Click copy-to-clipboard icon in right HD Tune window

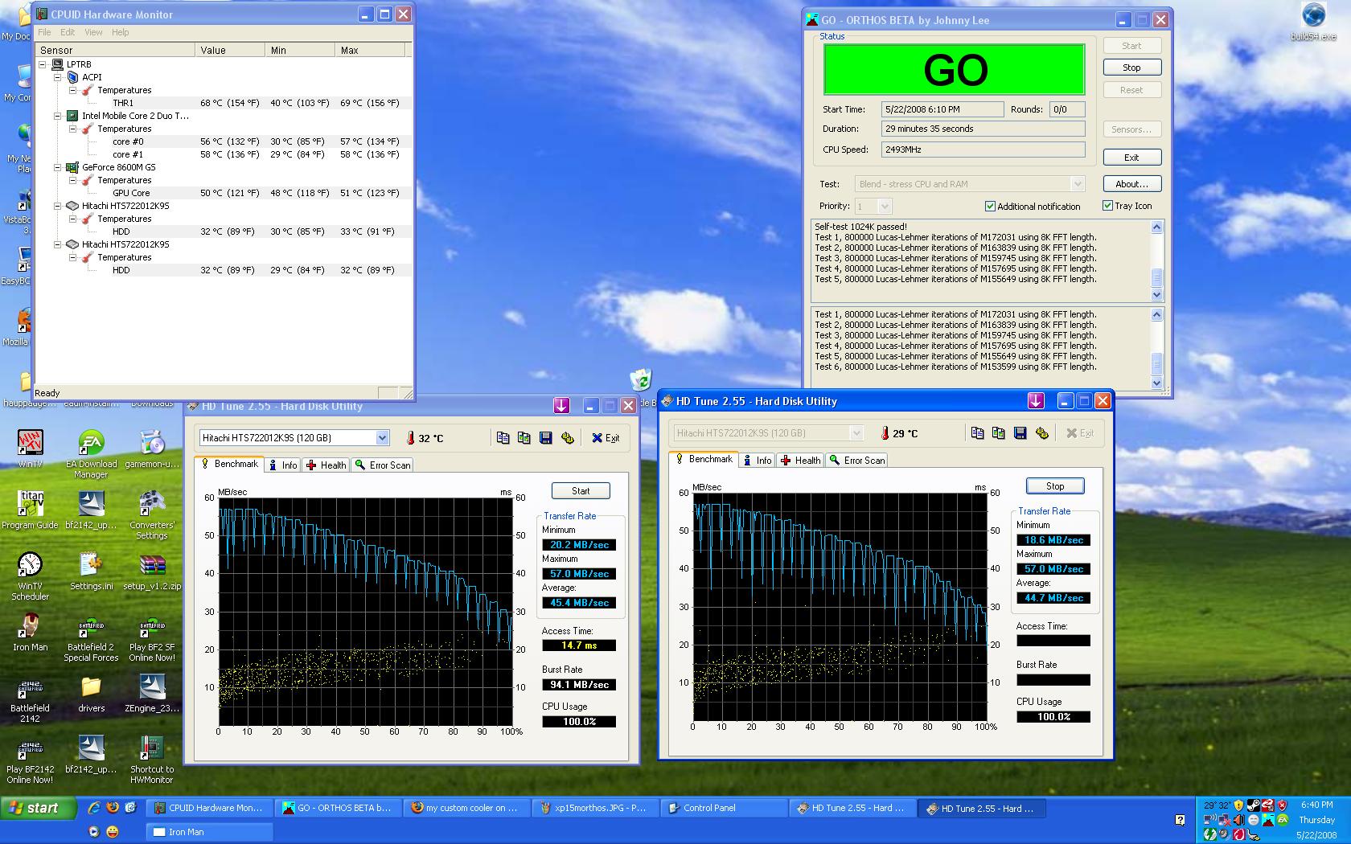977,433
